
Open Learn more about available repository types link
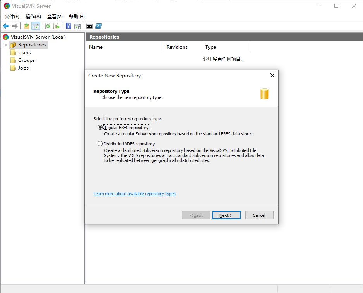coord(134,194)
